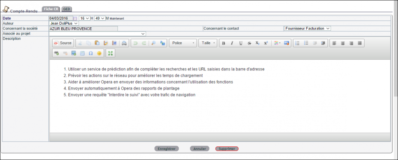
Task: Click the Print icon
Action: 124,43
